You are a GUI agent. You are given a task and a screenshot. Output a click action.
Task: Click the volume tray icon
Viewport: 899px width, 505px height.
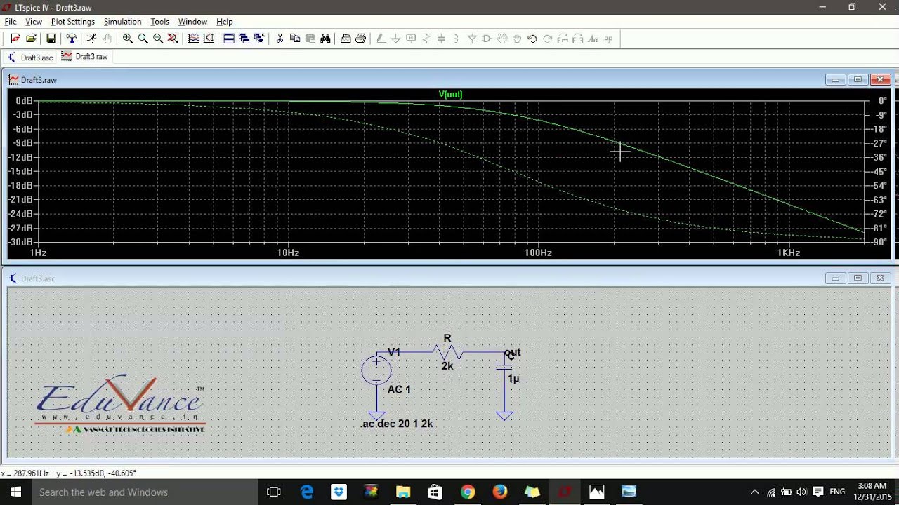[801, 492]
